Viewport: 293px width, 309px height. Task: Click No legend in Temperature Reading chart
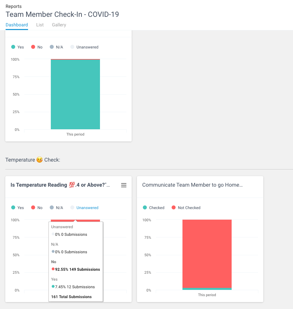coord(37,208)
